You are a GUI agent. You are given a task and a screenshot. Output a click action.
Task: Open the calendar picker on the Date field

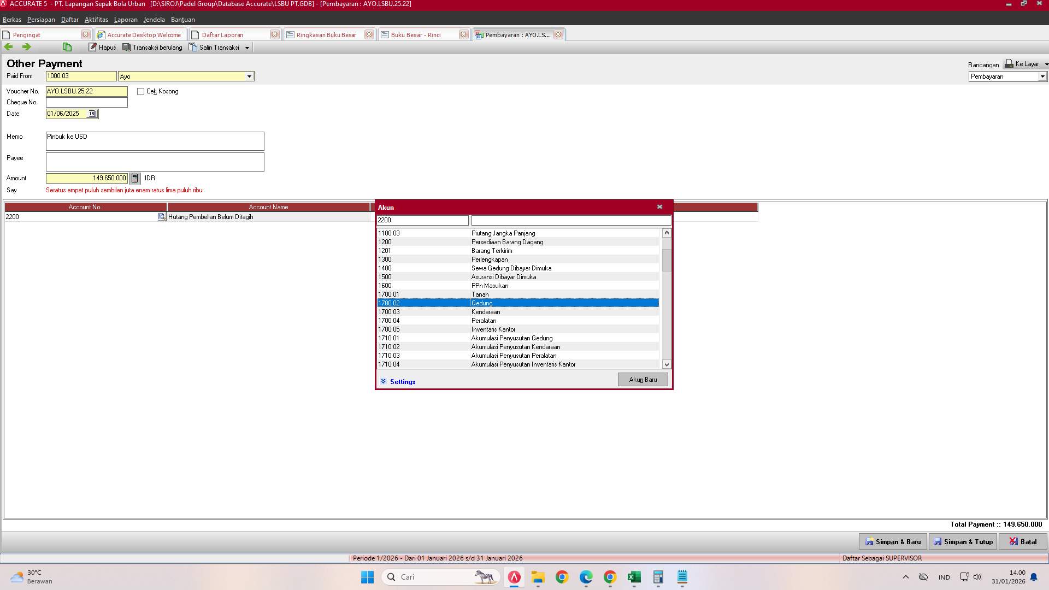point(92,114)
